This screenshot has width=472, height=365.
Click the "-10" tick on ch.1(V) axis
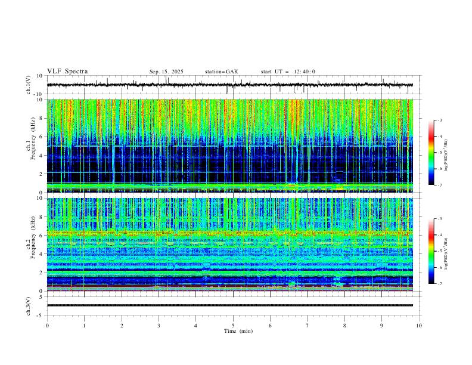[x=39, y=94]
